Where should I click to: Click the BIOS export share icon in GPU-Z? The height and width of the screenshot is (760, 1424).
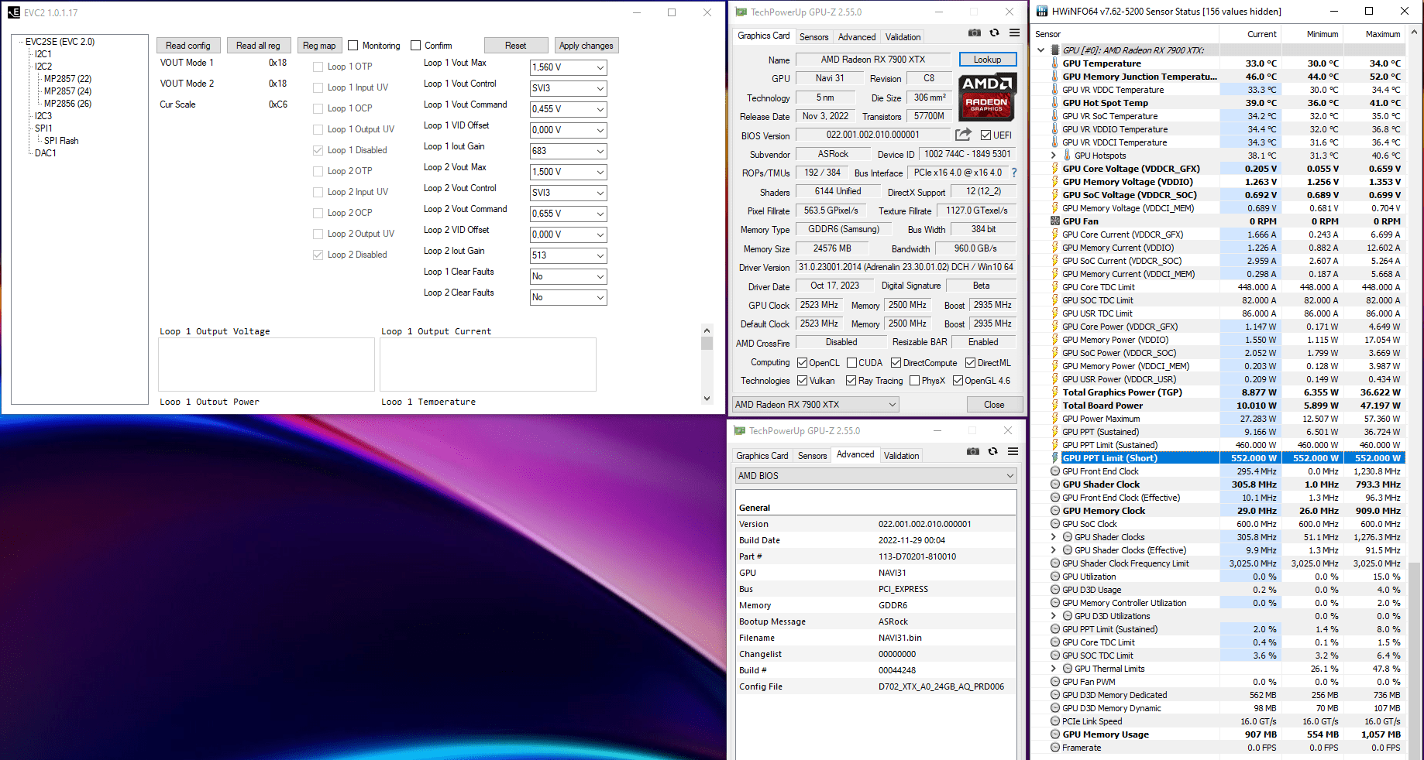click(963, 134)
